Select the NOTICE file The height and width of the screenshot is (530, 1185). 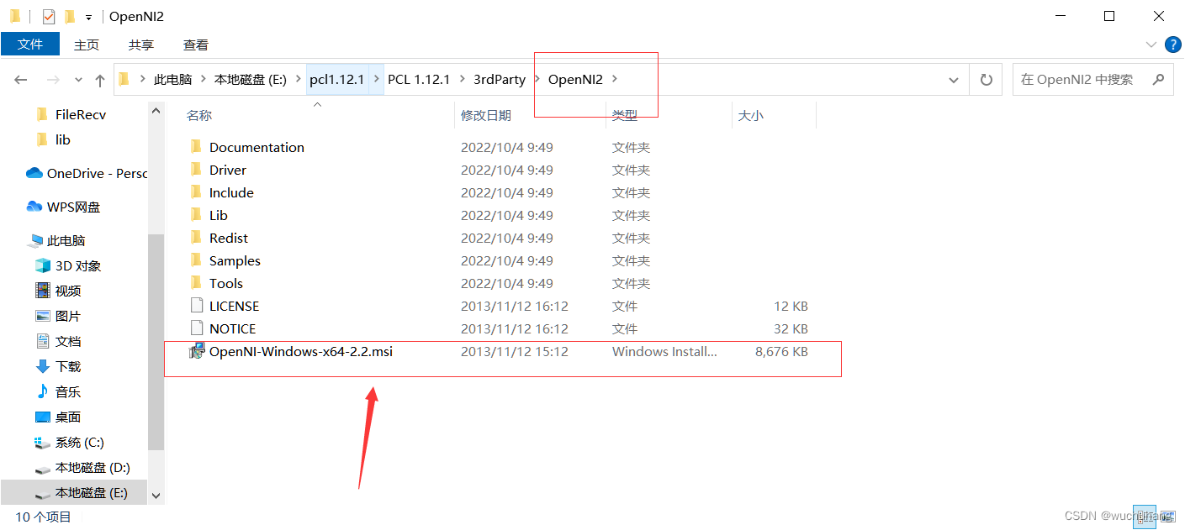(232, 328)
